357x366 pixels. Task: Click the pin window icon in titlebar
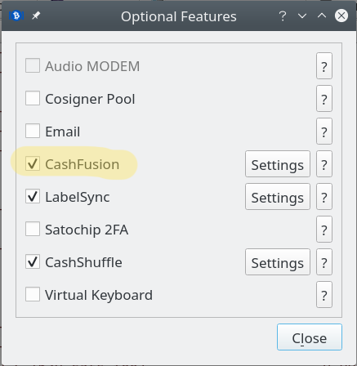(36, 16)
